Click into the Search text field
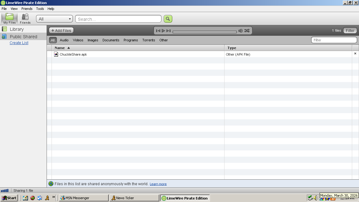Screen dimensions: 359x202 [x=118, y=19]
